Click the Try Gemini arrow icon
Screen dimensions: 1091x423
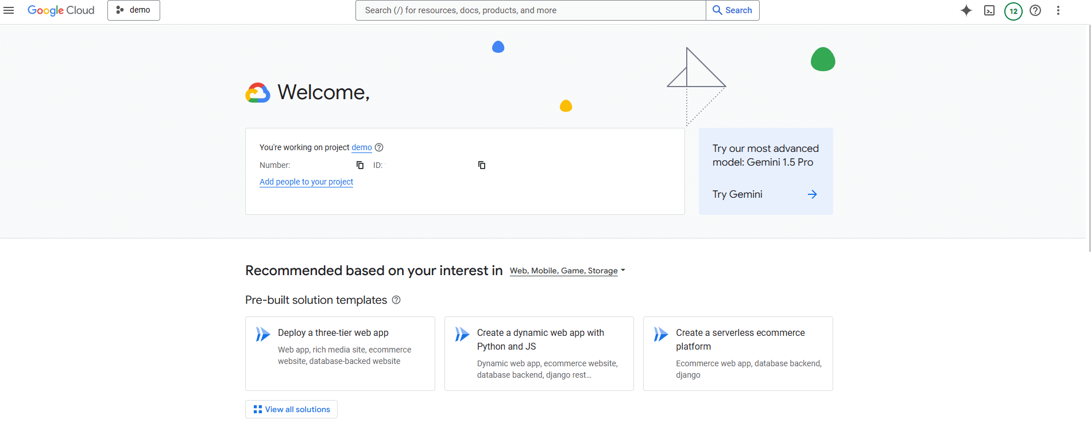pos(813,194)
